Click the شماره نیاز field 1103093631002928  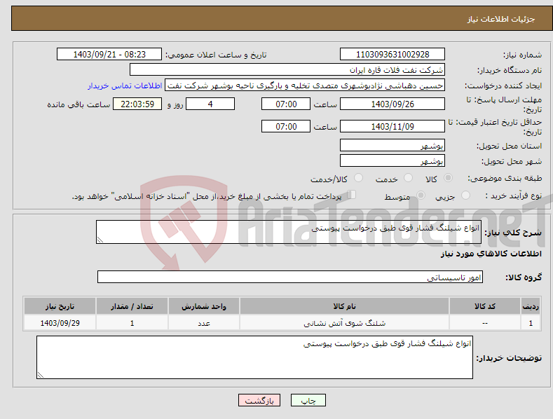[392, 55]
